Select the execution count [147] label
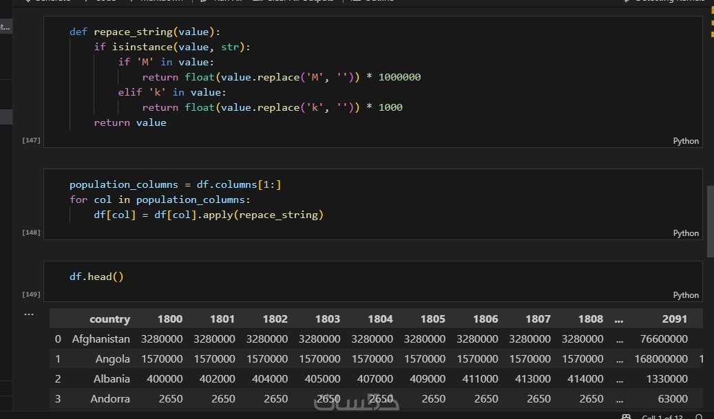This screenshot has height=419, width=714. point(31,140)
